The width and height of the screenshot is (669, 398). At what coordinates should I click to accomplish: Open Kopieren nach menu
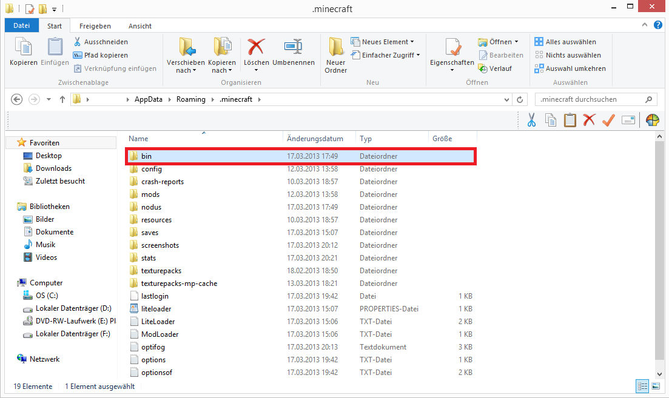222,56
